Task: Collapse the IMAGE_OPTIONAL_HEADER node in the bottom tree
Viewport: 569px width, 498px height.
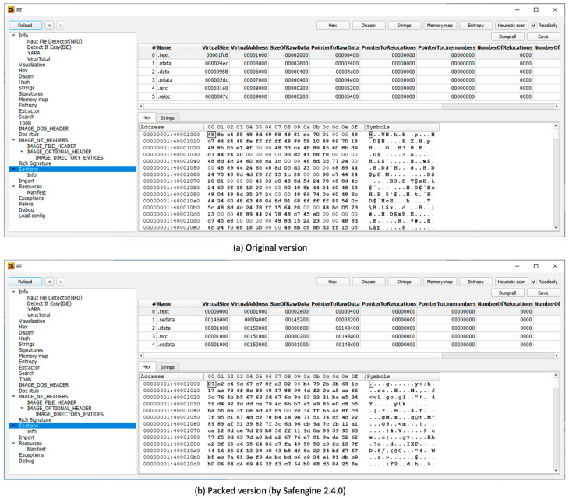Action: [x=22, y=409]
